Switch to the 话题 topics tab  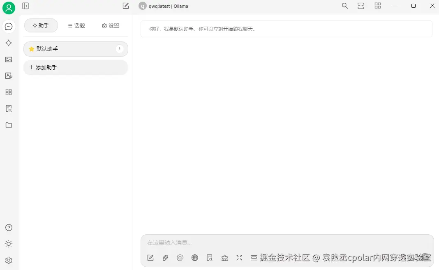(76, 25)
